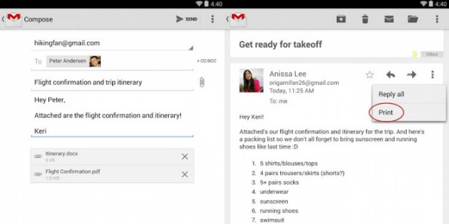Tap the sender name Anissa Lee
The image size is (449, 224).
pos(288,74)
